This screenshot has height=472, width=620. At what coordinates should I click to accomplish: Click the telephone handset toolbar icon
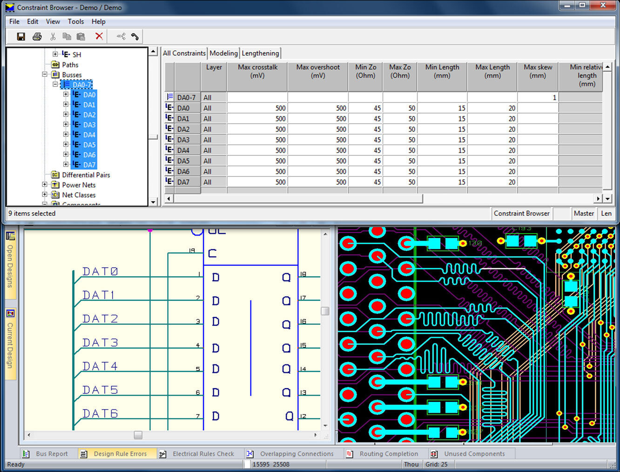click(135, 36)
